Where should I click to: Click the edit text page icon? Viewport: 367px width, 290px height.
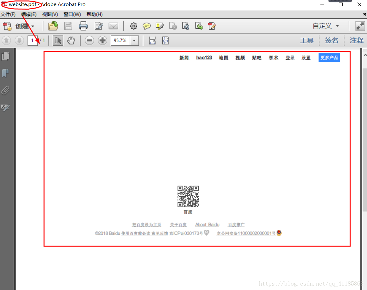click(x=99, y=26)
